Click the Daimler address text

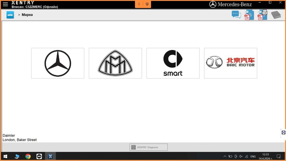click(9, 136)
